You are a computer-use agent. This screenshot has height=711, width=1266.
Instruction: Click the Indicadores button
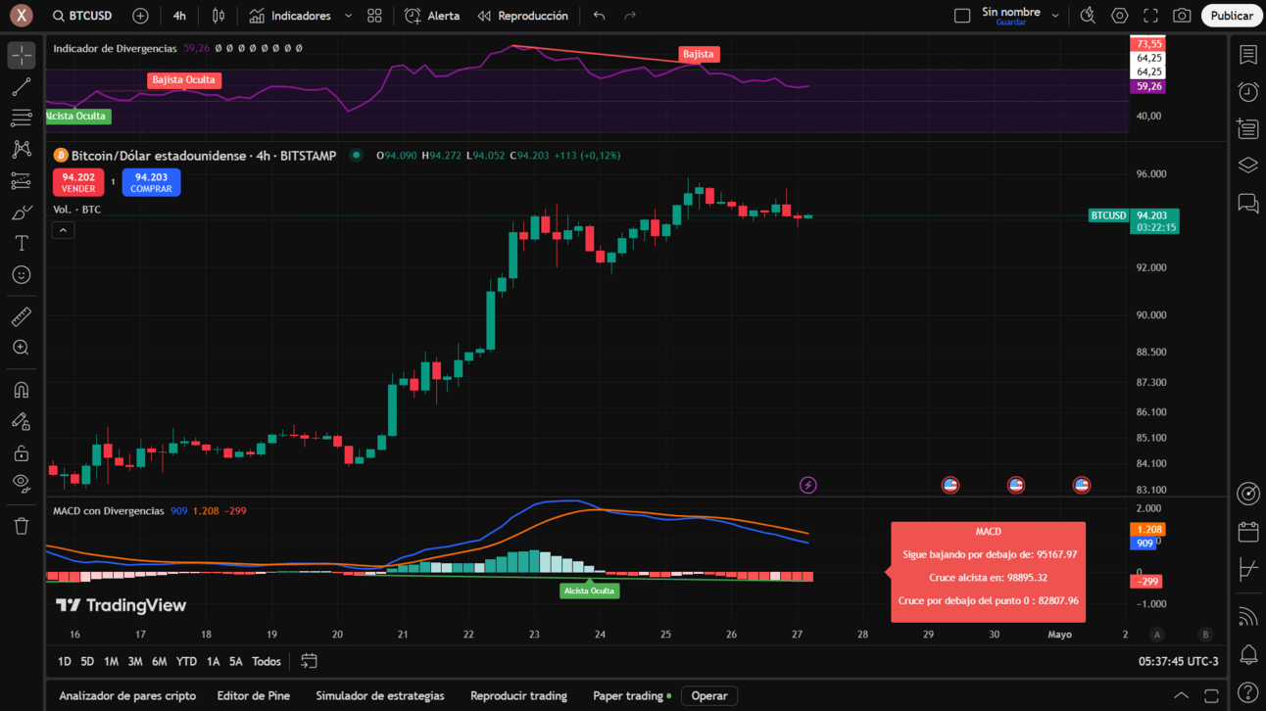[290, 16]
